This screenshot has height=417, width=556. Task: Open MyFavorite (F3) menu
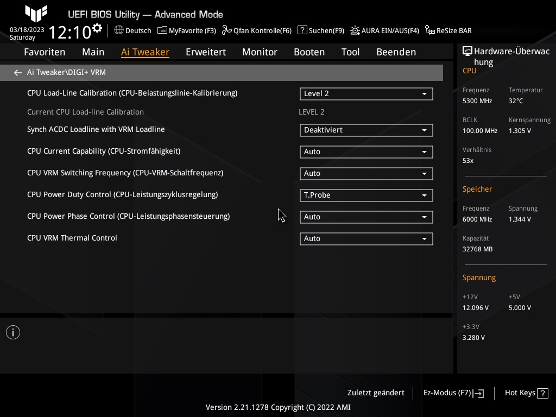(187, 30)
